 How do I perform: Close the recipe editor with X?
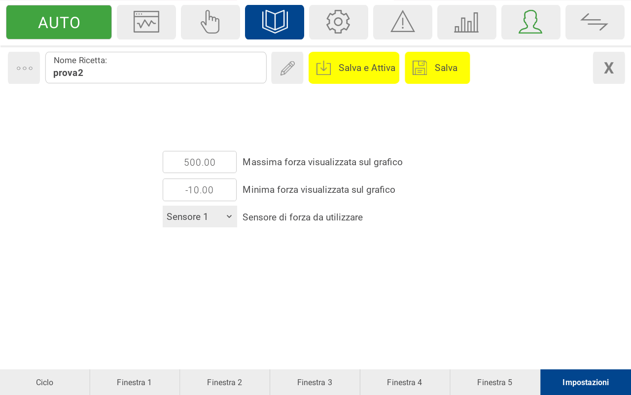point(609,68)
